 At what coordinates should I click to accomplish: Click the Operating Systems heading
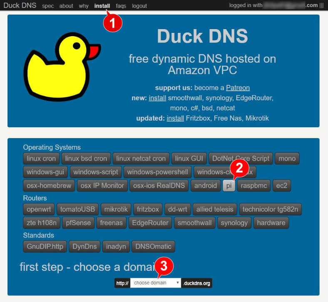coord(52,147)
